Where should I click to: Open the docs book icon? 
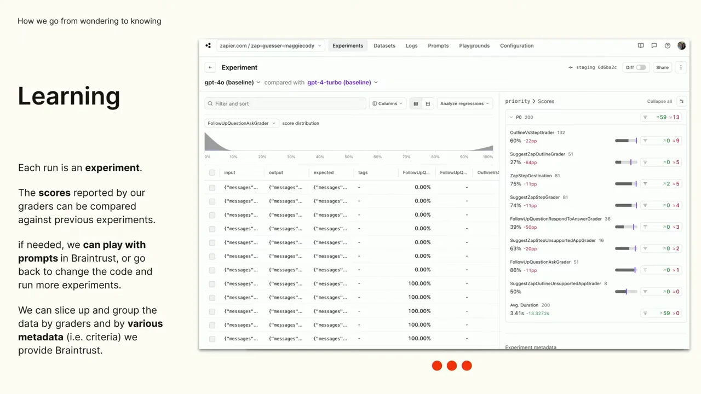(641, 46)
